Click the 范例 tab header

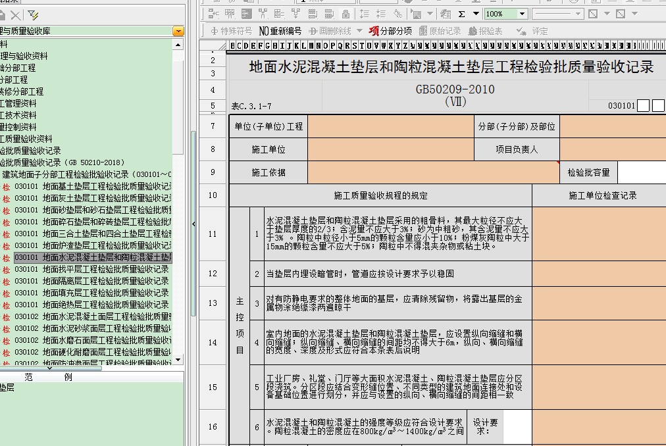tap(47, 378)
